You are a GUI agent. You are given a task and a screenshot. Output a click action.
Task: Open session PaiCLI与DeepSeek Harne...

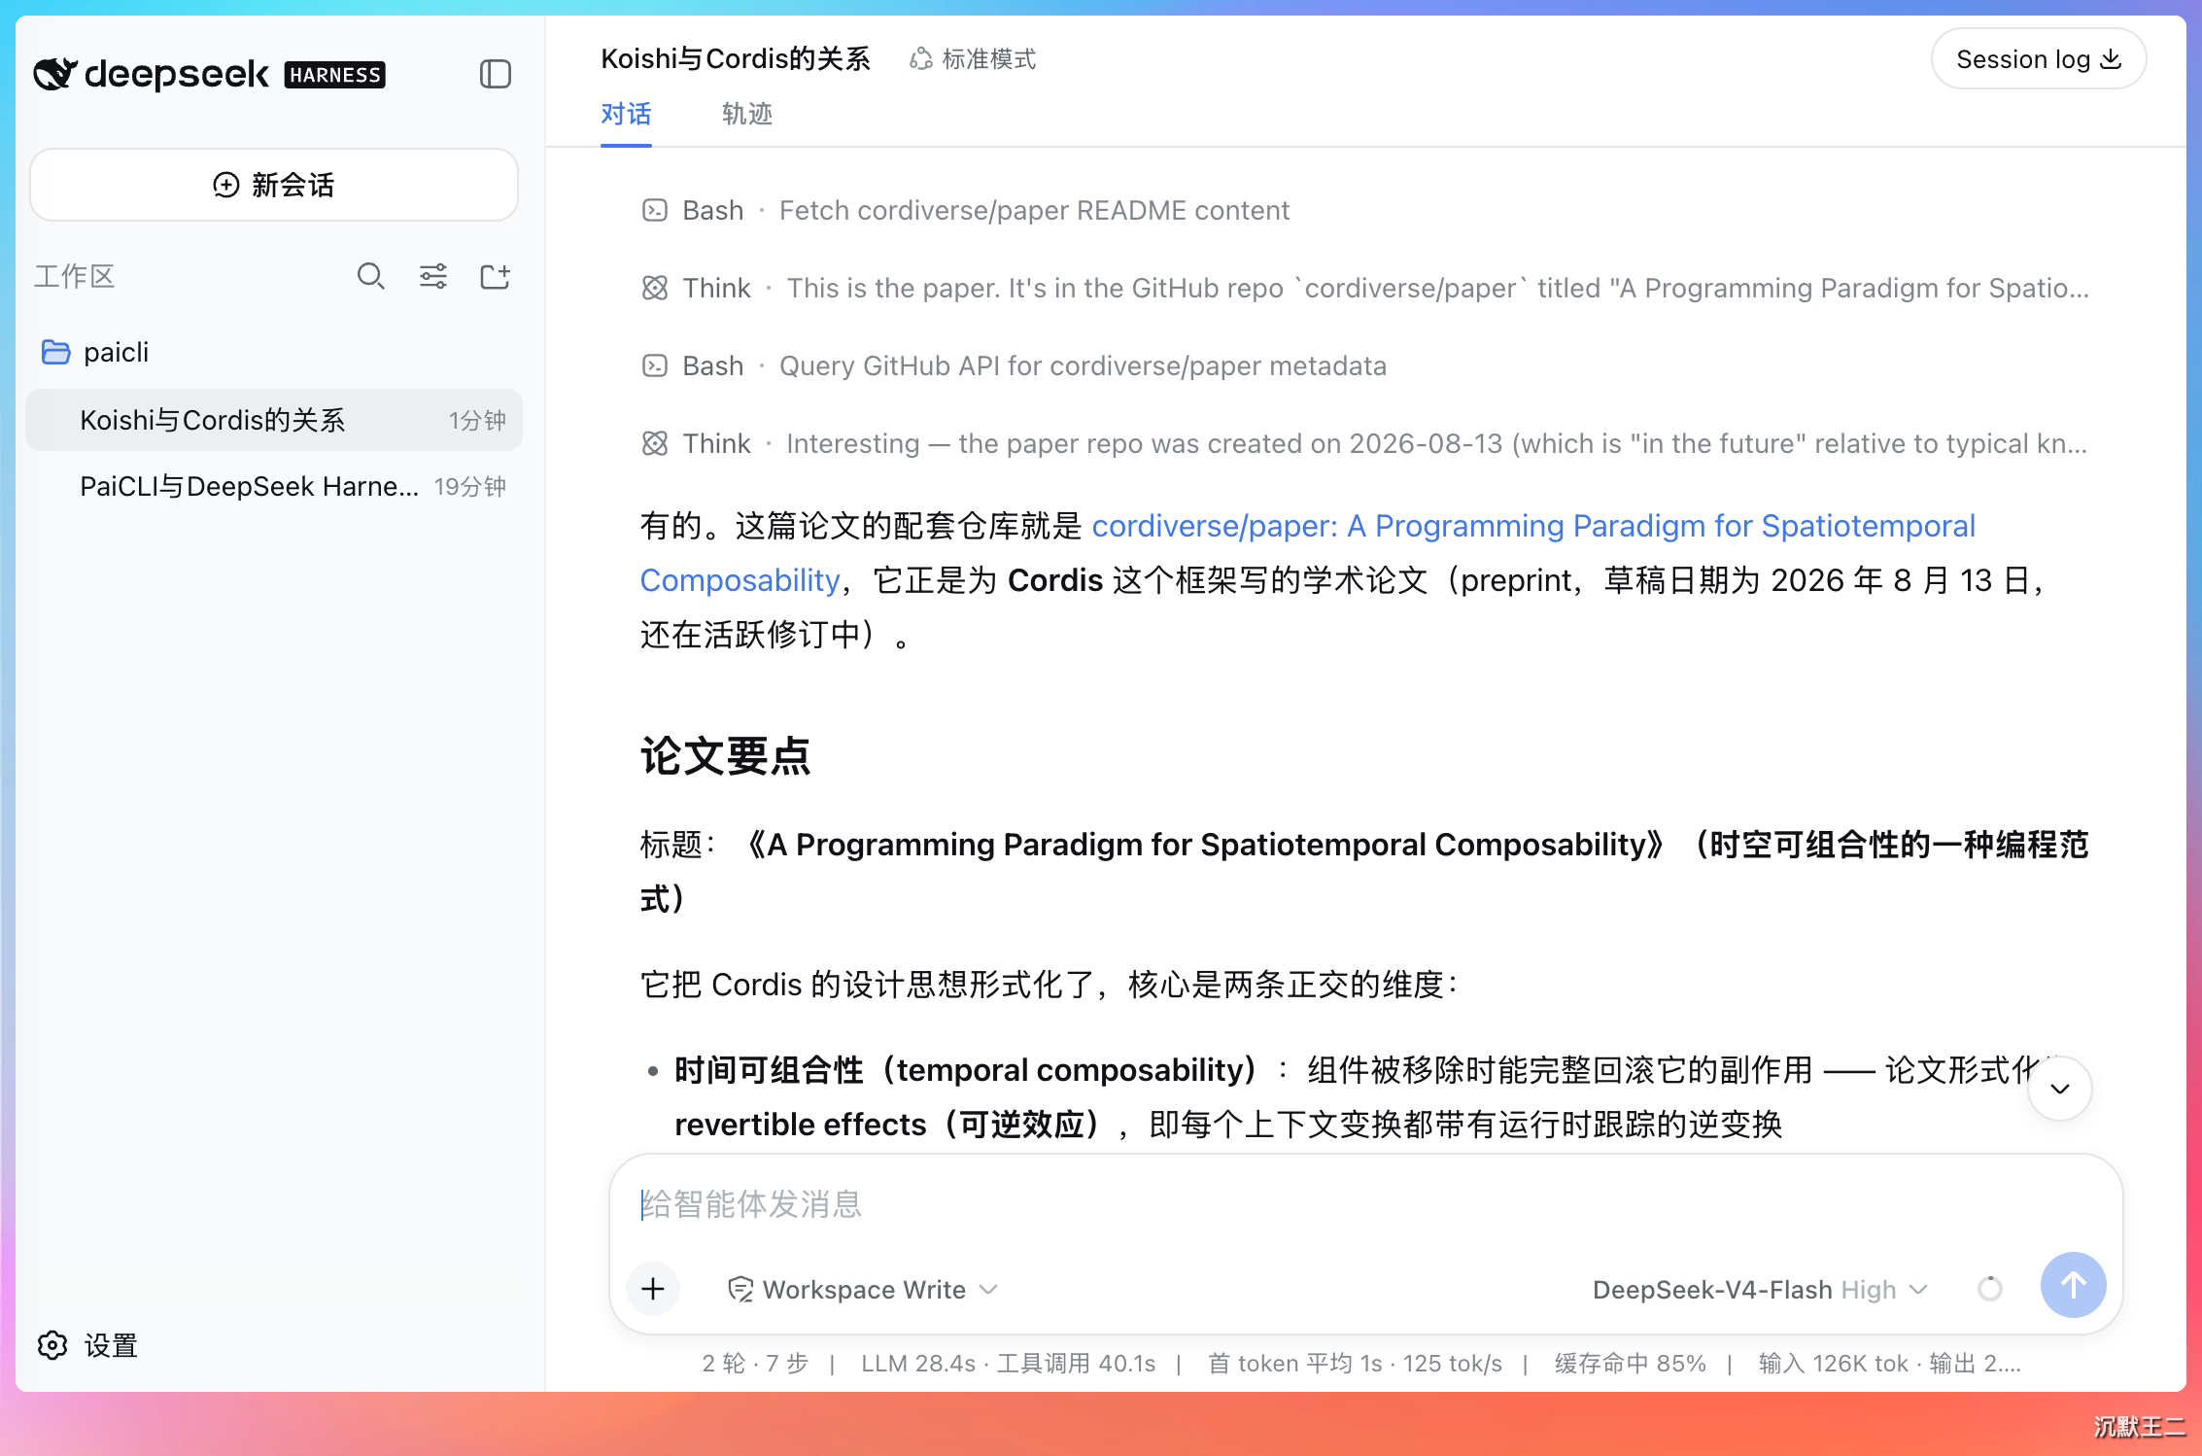pyautogui.click(x=274, y=486)
